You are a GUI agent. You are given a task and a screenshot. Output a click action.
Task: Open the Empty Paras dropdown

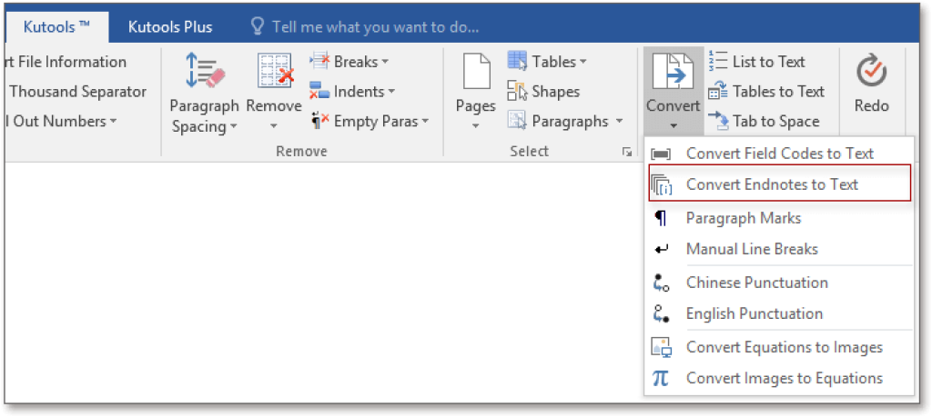[426, 122]
